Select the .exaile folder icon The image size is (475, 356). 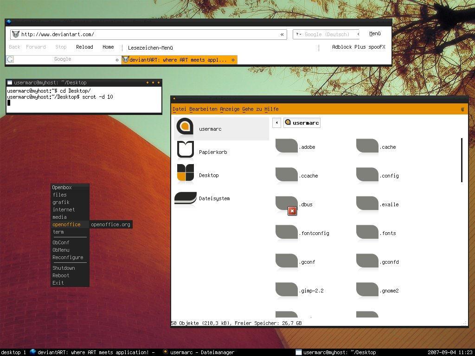tap(367, 204)
